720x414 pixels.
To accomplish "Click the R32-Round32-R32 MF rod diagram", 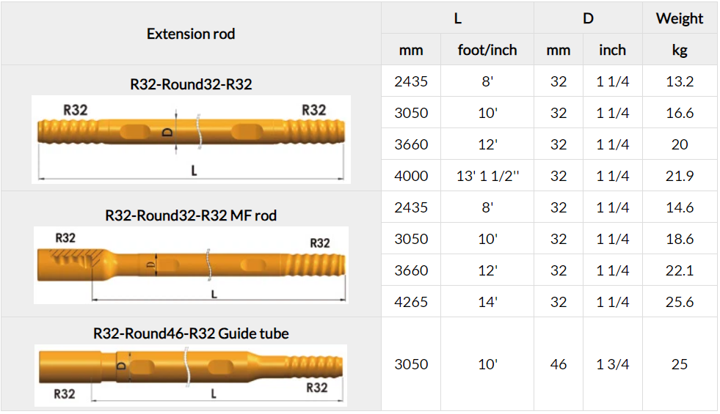I will tap(191, 265).
